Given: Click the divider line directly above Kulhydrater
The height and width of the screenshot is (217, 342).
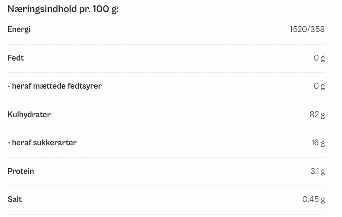Looking at the screenshot, I should tap(166, 101).
